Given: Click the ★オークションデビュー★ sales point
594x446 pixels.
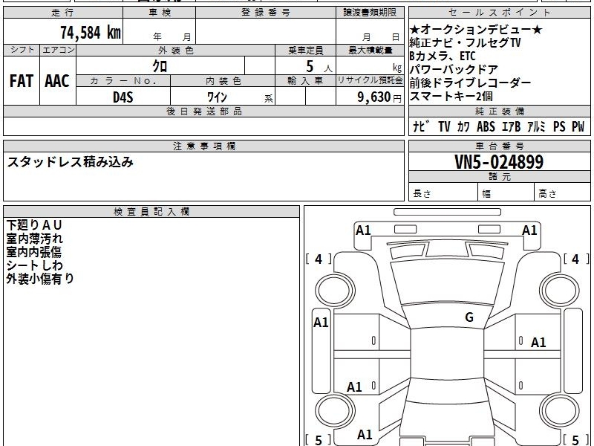Looking at the screenshot, I should click(x=476, y=29).
